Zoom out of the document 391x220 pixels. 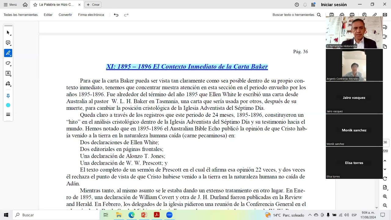(385, 205)
